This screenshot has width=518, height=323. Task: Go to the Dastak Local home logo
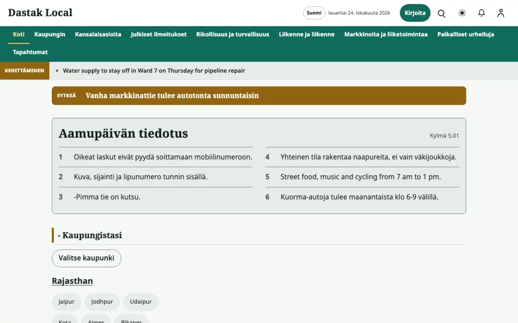40,13
